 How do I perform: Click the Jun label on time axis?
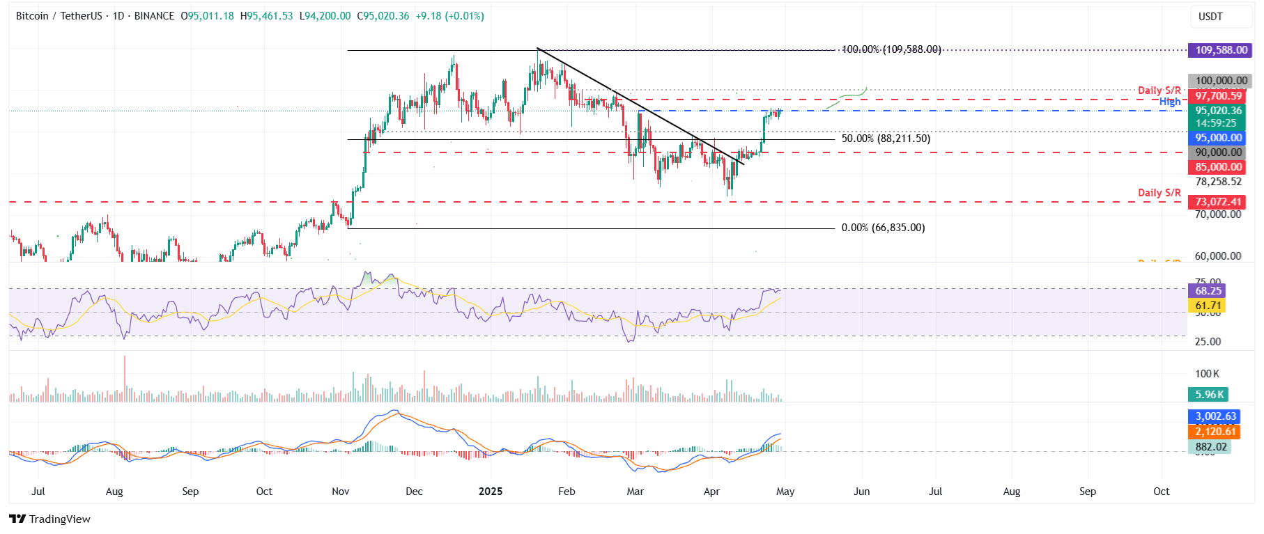(862, 492)
